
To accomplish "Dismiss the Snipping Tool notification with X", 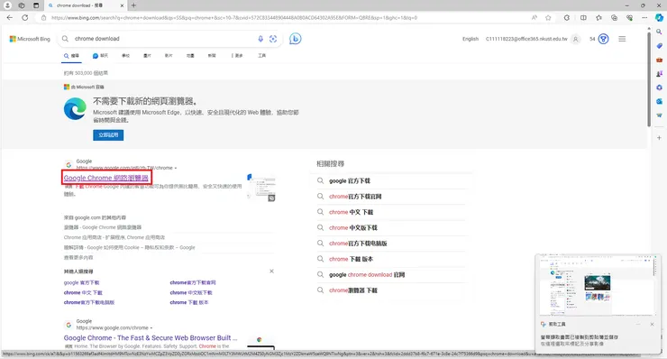I will click(652, 325).
